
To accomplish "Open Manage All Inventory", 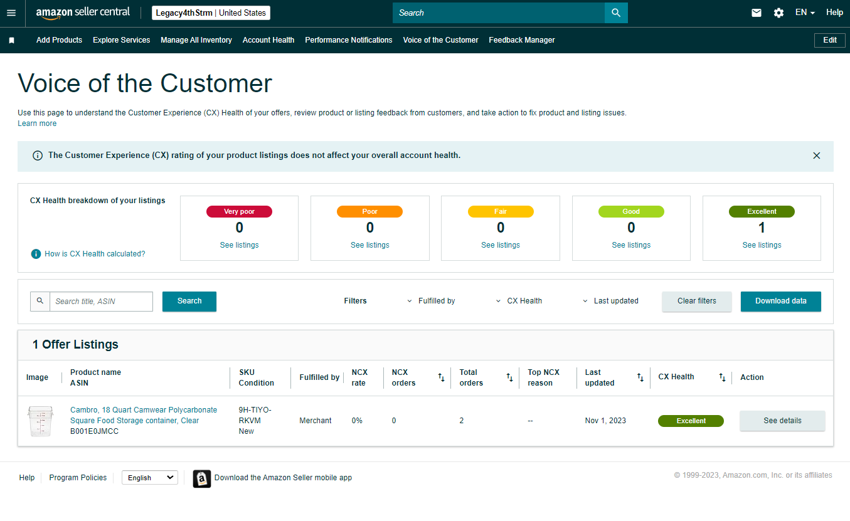I will (196, 40).
